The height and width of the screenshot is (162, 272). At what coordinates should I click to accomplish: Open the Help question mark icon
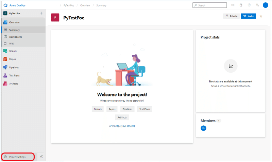249,5
